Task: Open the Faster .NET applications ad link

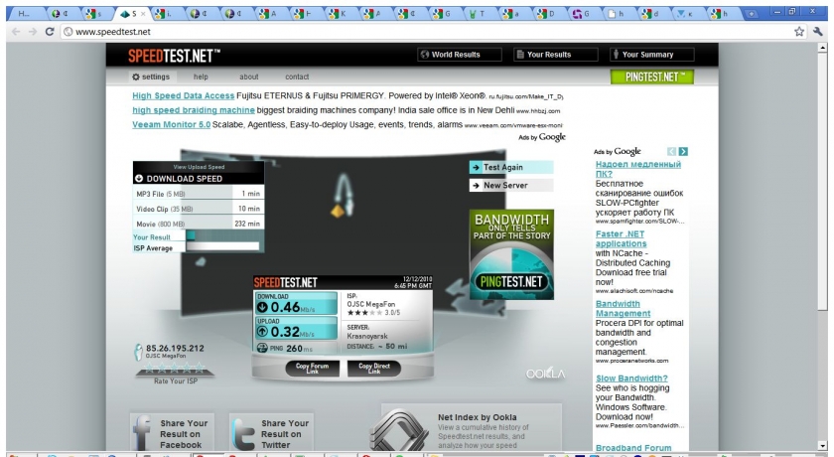Action: pyautogui.click(x=621, y=238)
